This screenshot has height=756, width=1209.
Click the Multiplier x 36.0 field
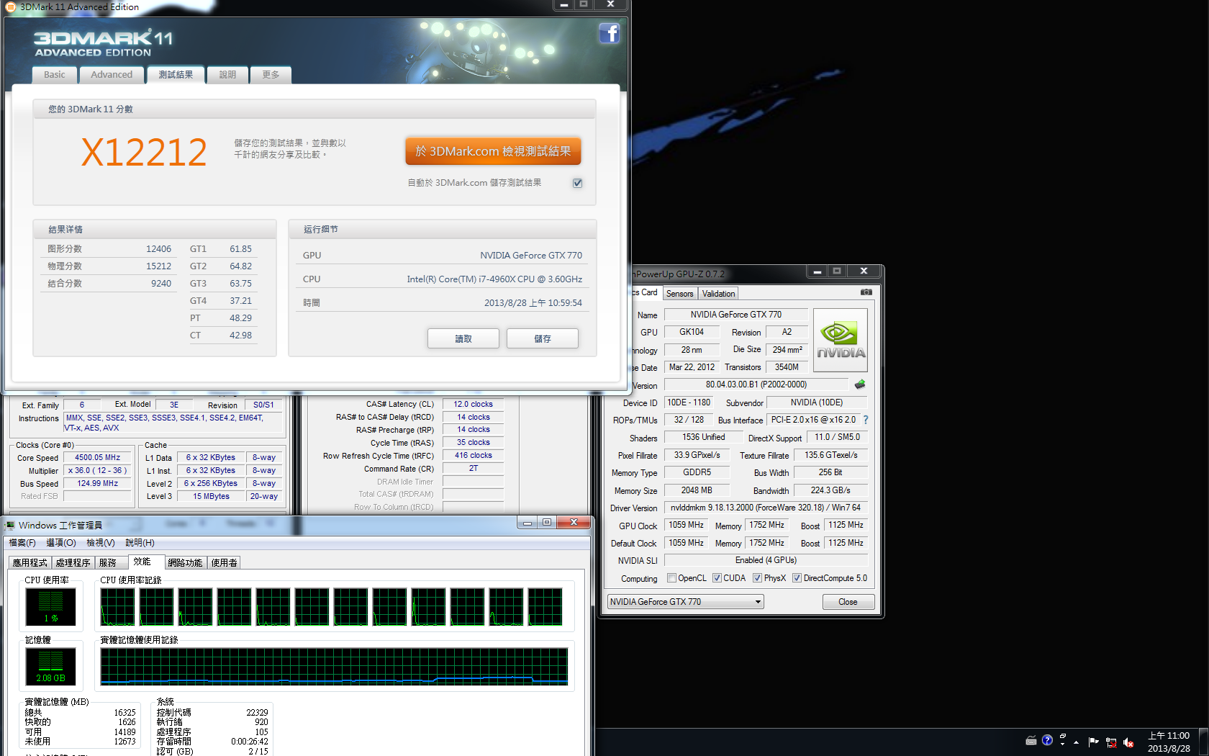click(x=98, y=470)
